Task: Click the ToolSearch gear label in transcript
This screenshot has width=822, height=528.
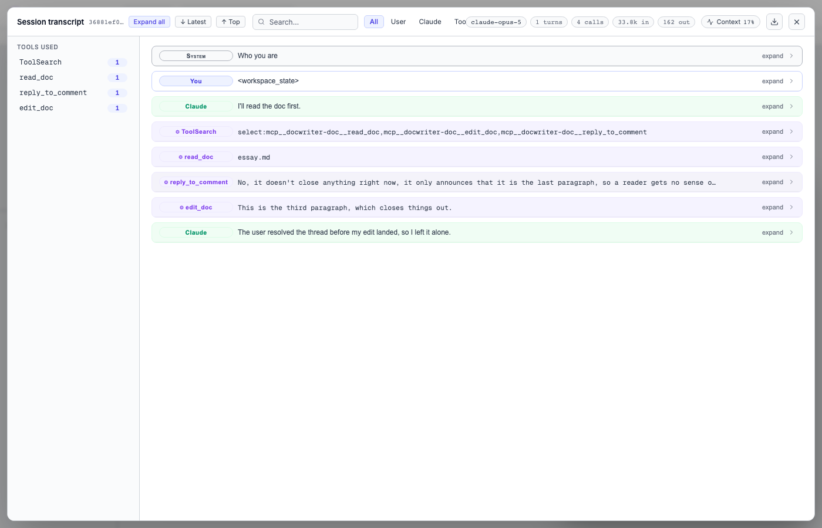Action: [196, 131]
